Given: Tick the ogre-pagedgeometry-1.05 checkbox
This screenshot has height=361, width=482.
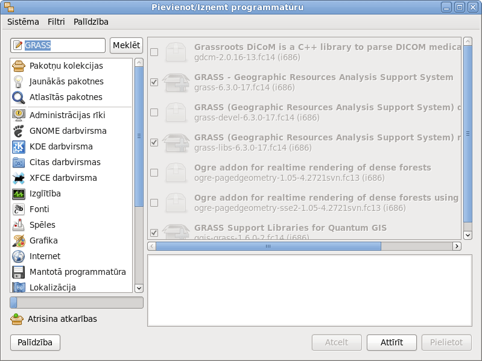Looking at the screenshot, I should [x=154, y=172].
